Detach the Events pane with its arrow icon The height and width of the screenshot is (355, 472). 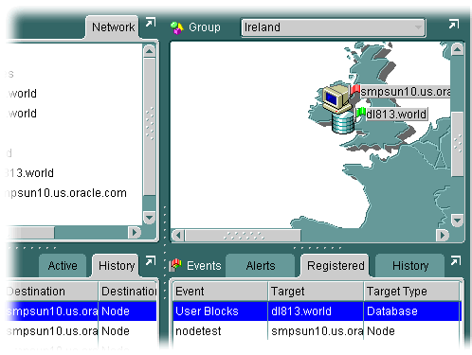pyautogui.click(x=455, y=261)
